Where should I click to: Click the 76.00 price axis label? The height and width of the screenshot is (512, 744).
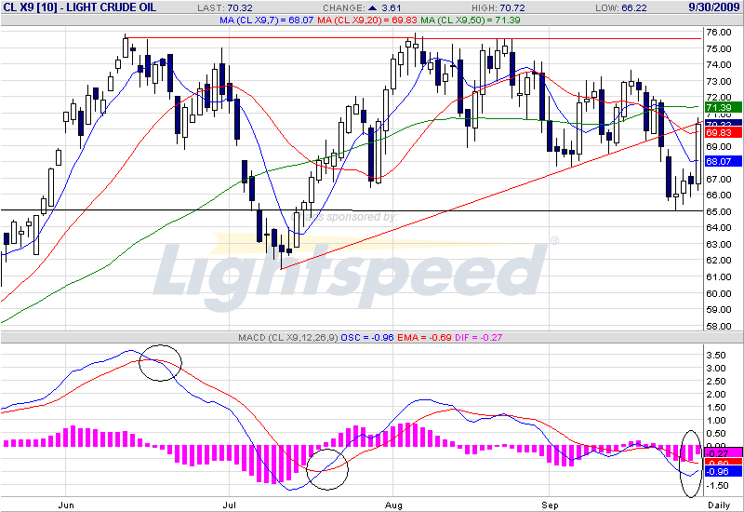click(x=718, y=33)
